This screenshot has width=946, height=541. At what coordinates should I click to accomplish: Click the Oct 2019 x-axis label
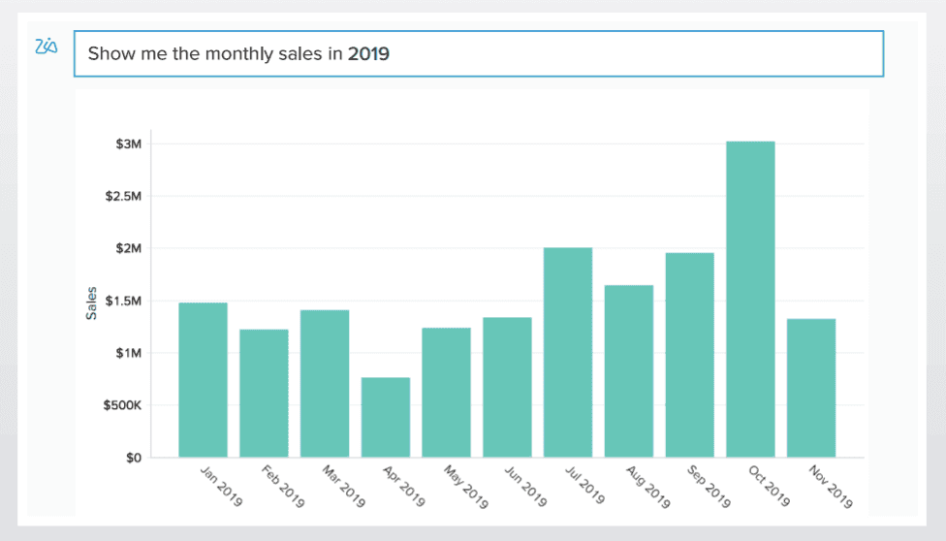pos(770,486)
